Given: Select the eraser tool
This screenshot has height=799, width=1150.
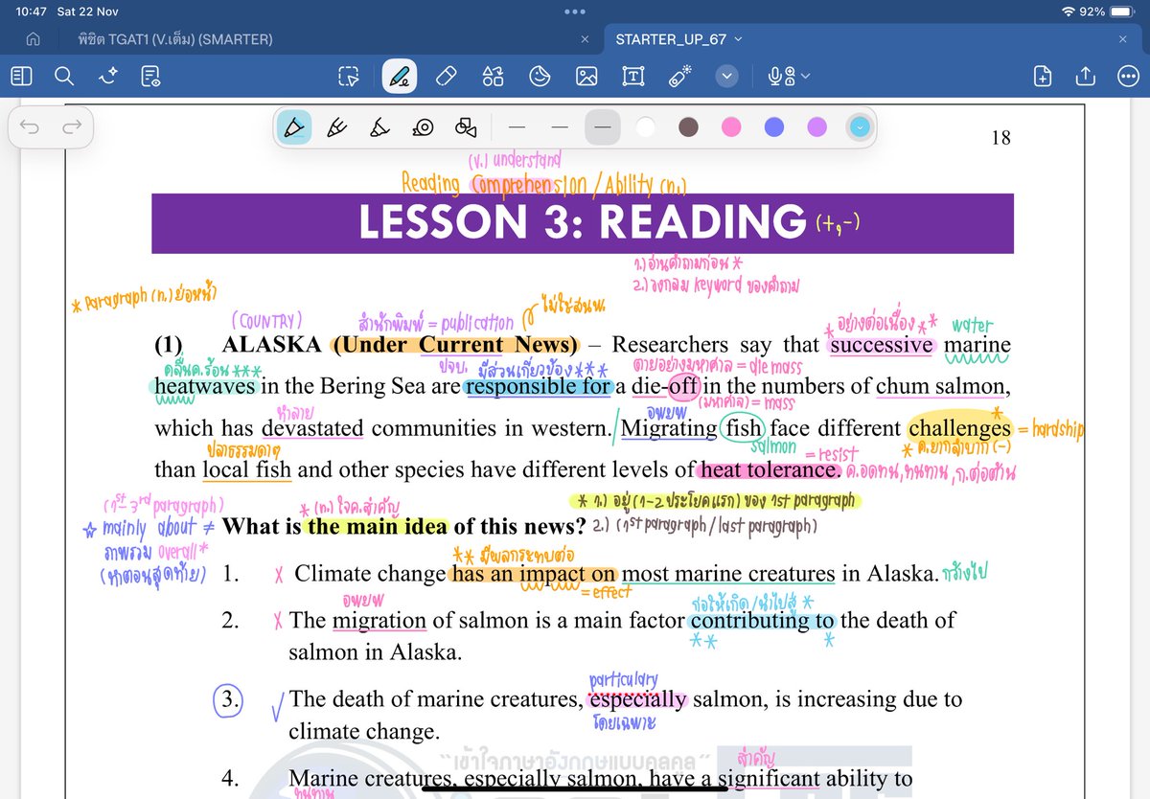Looking at the screenshot, I should [x=446, y=76].
